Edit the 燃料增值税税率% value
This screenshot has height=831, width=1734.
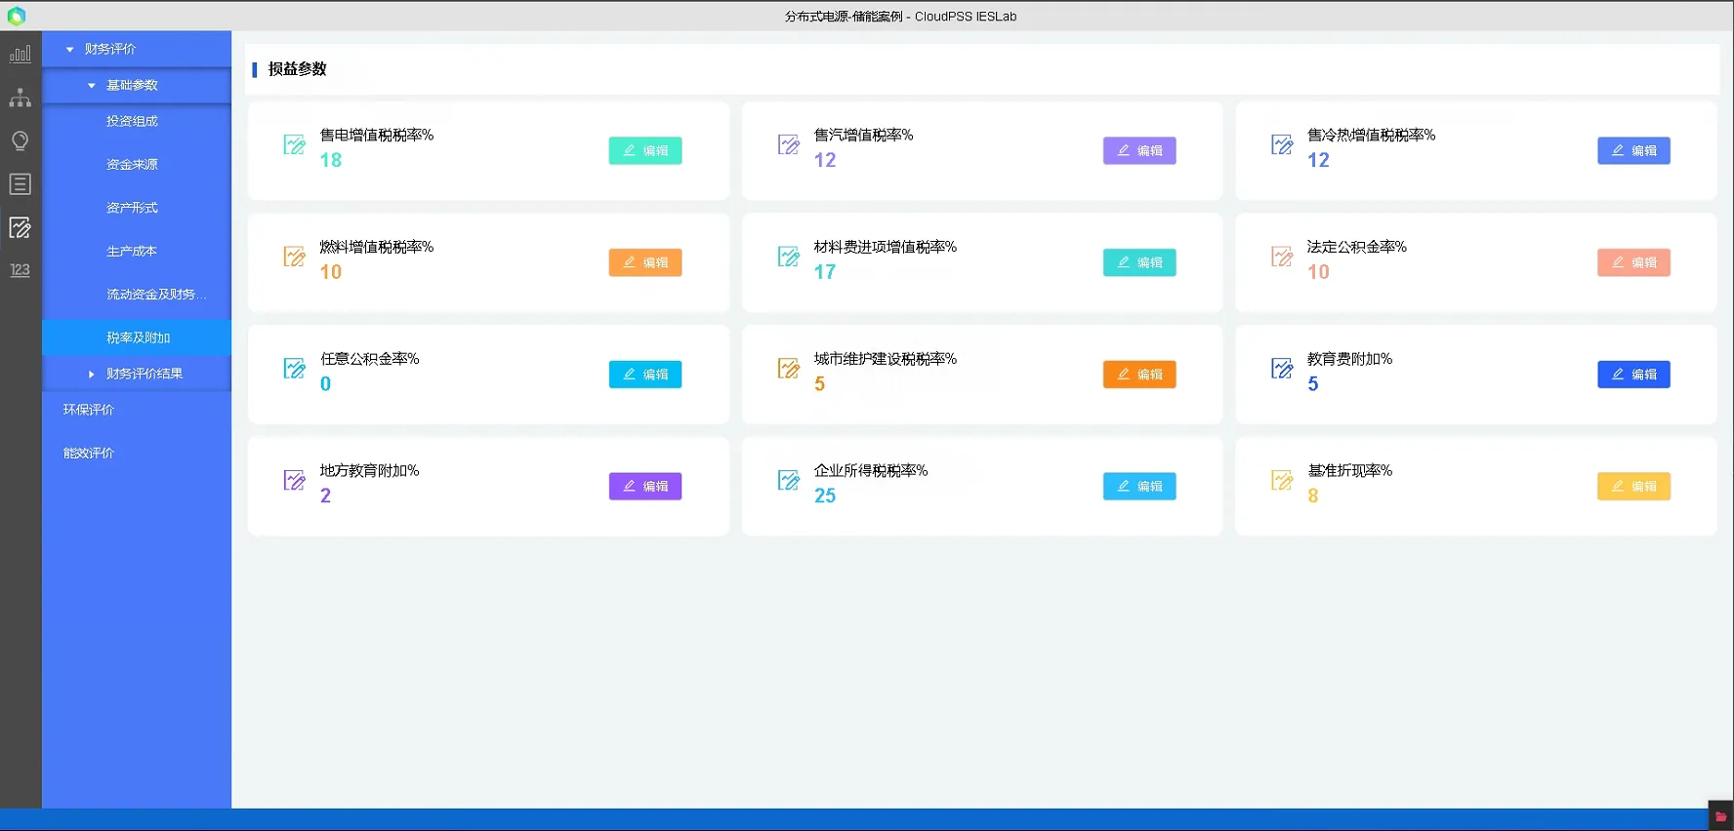pos(645,262)
